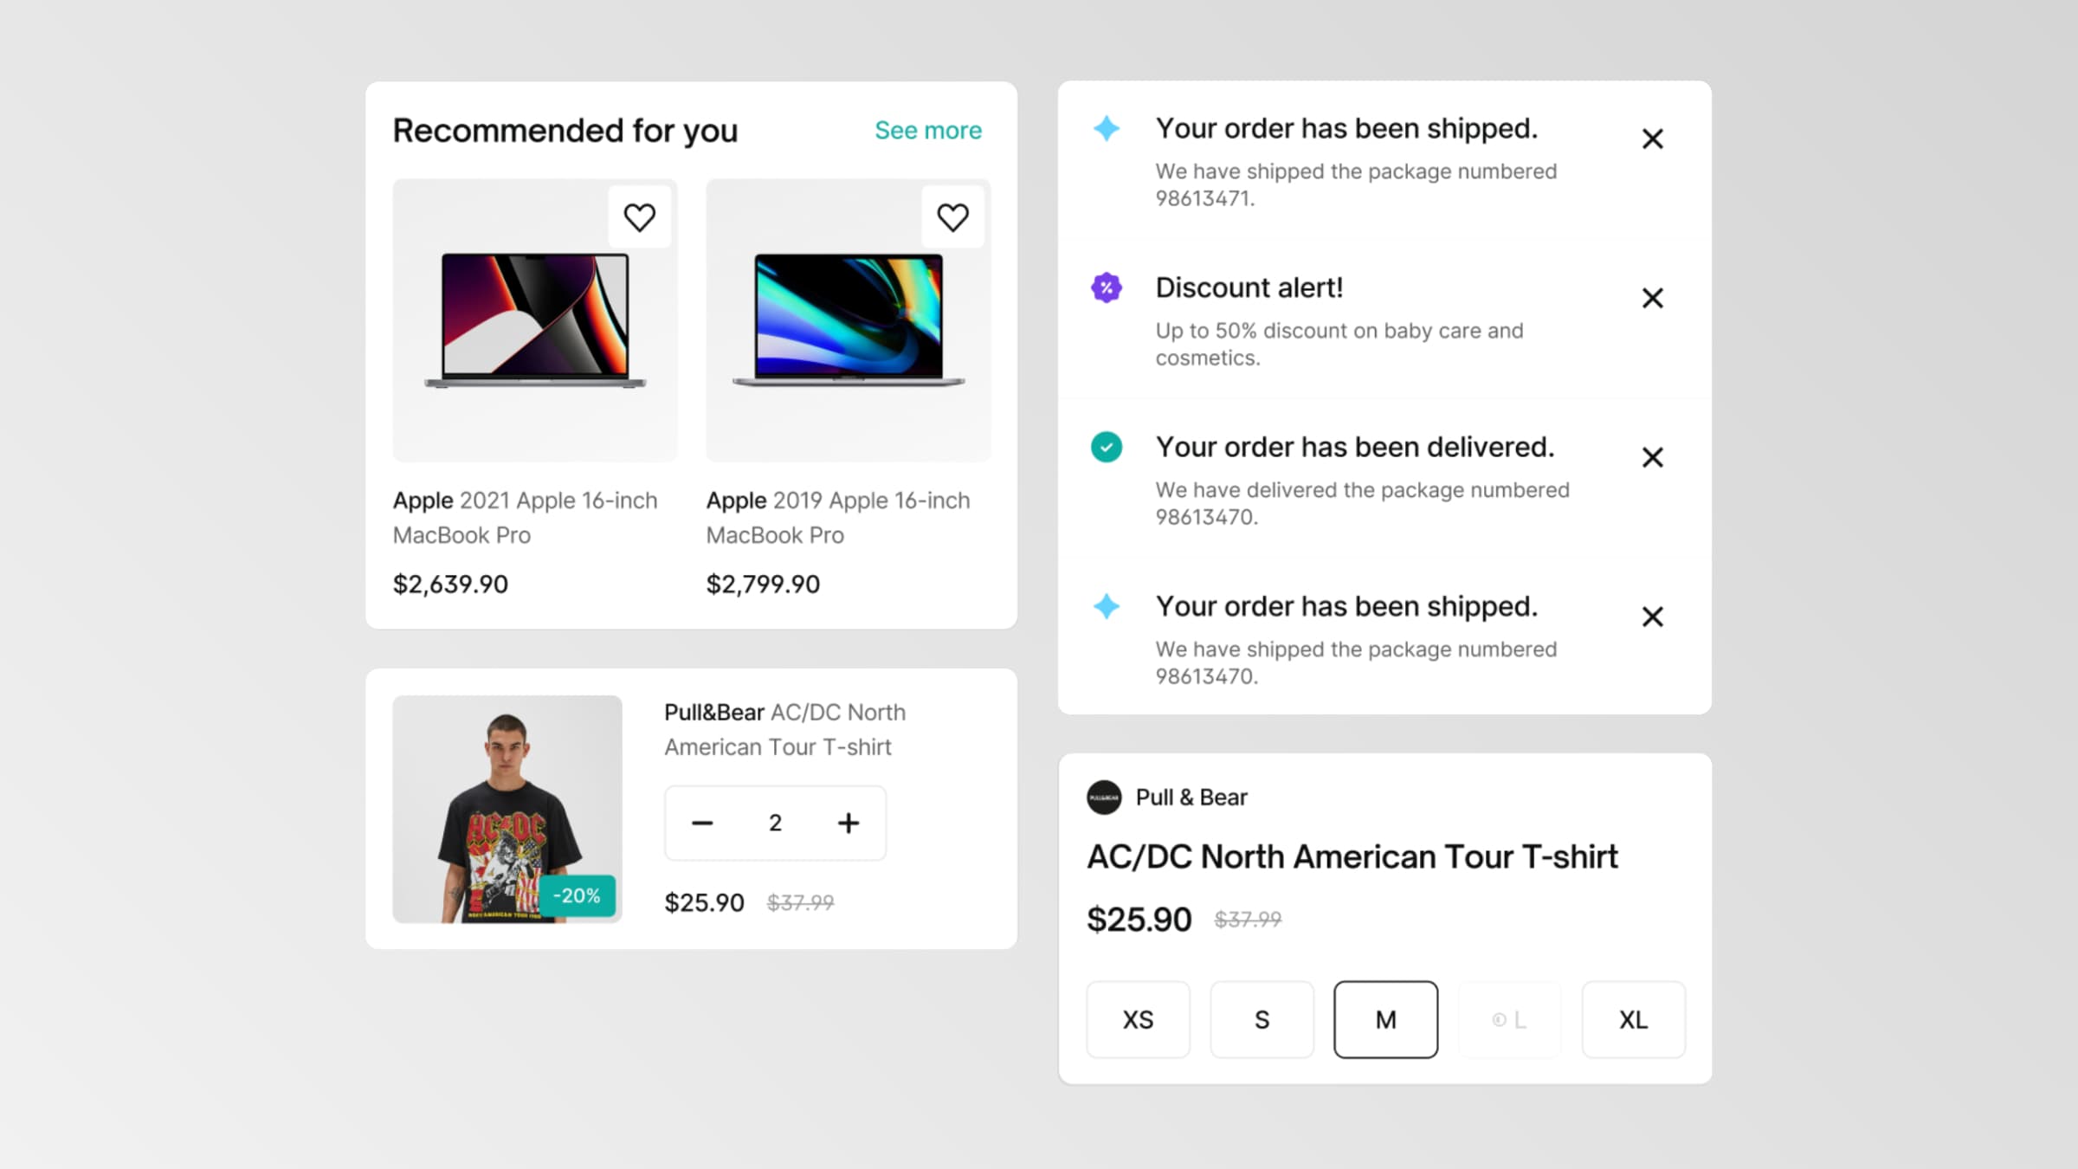Open the AC/DC T-shirt product thumbnail
Image resolution: width=2078 pixels, height=1169 pixels.
[507, 809]
